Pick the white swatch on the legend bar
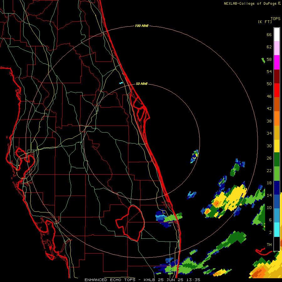Viewport: 282px width, 282px height. point(277,34)
